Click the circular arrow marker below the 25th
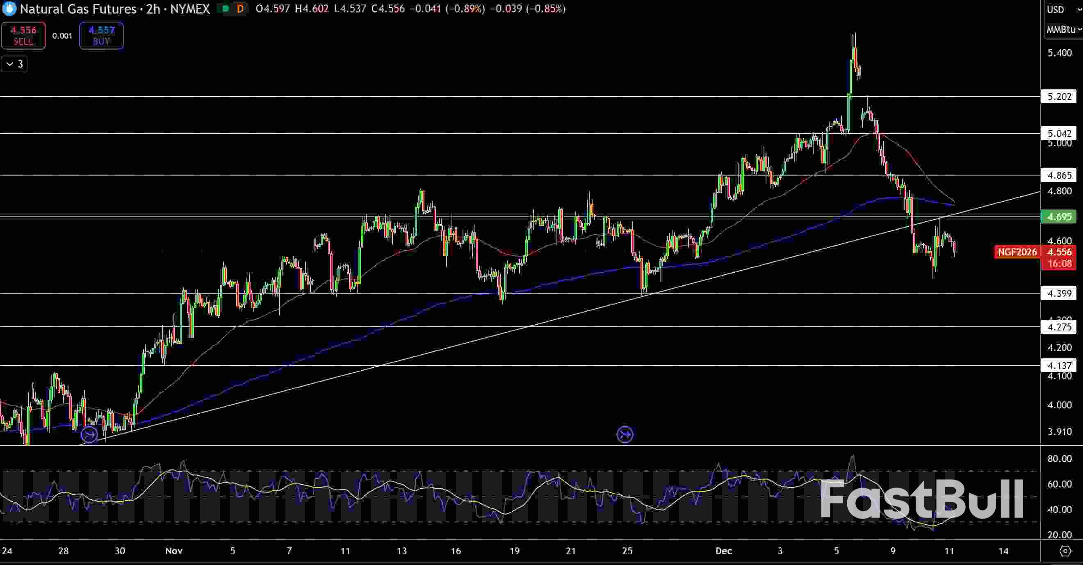This screenshot has width=1083, height=565. click(625, 434)
